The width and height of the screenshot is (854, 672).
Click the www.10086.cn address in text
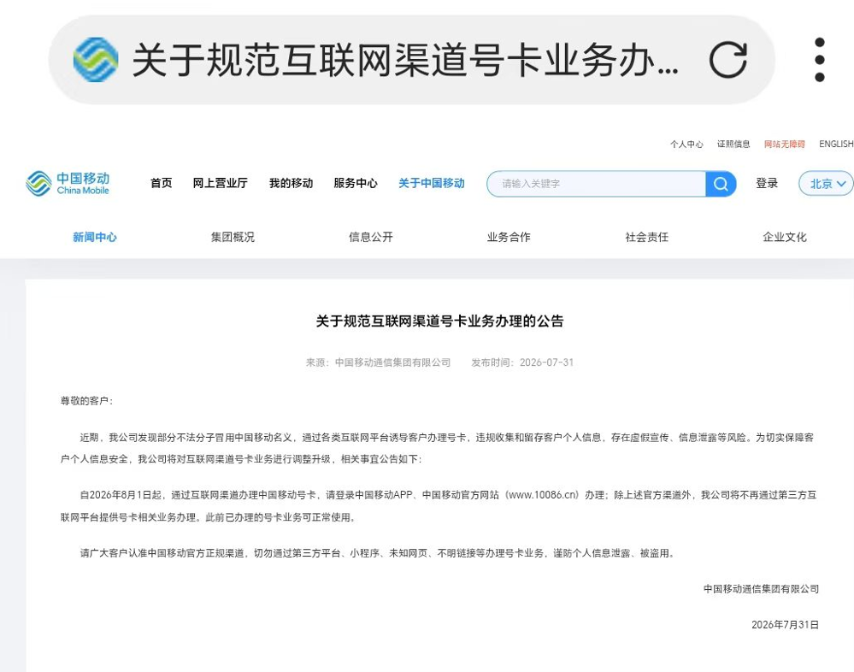(543, 495)
